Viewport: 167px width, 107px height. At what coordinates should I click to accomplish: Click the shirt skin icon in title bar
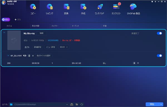point(152,2)
